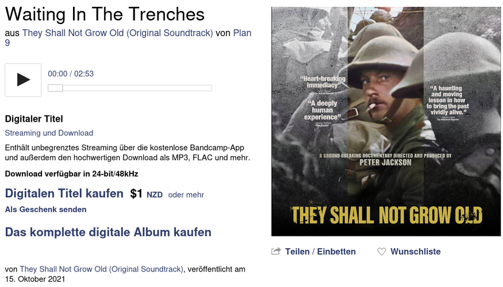Play the Waiting In The Trenches track
This screenshot has width=503, height=287.
[x=23, y=80]
